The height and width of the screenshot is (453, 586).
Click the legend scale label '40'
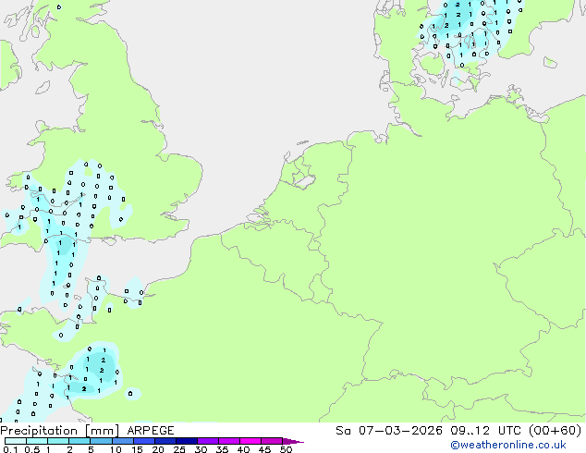(243, 449)
